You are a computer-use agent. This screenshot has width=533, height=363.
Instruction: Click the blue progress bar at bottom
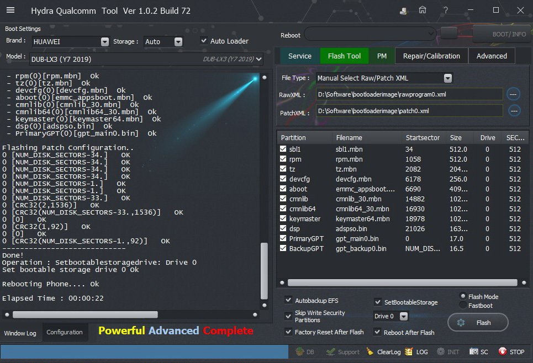[145, 352]
